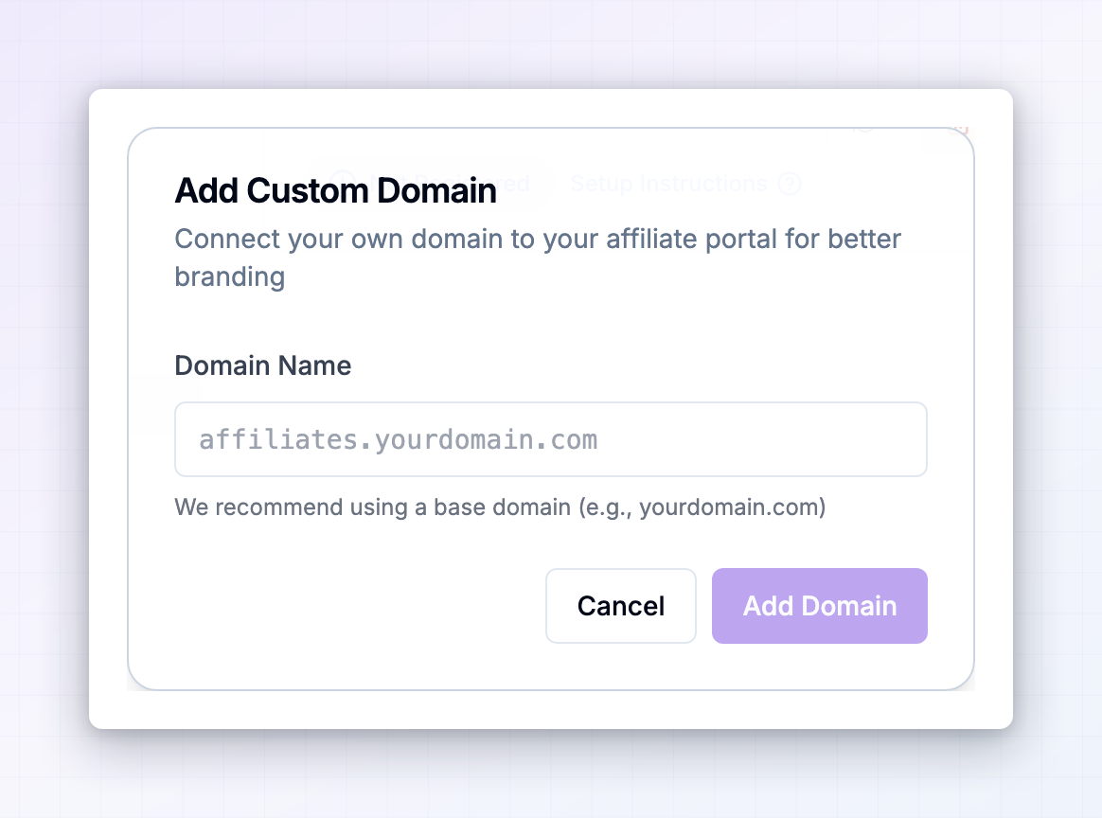The width and height of the screenshot is (1102, 818).
Task: Submit the form with the purple Add Domain button
Action: click(x=820, y=606)
